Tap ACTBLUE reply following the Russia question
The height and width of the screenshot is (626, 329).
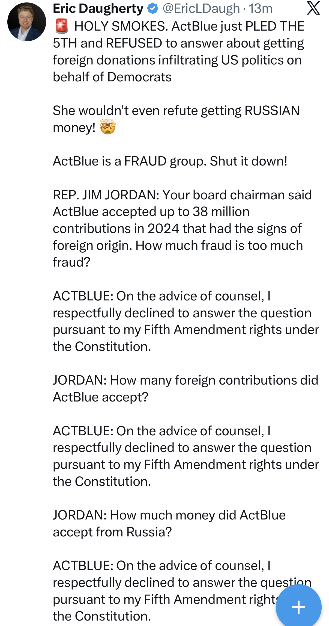pyautogui.click(x=182, y=591)
